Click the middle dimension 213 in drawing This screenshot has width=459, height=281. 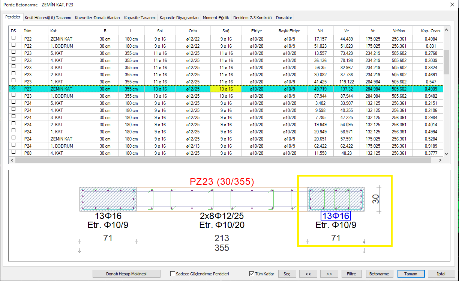pyautogui.click(x=222, y=238)
